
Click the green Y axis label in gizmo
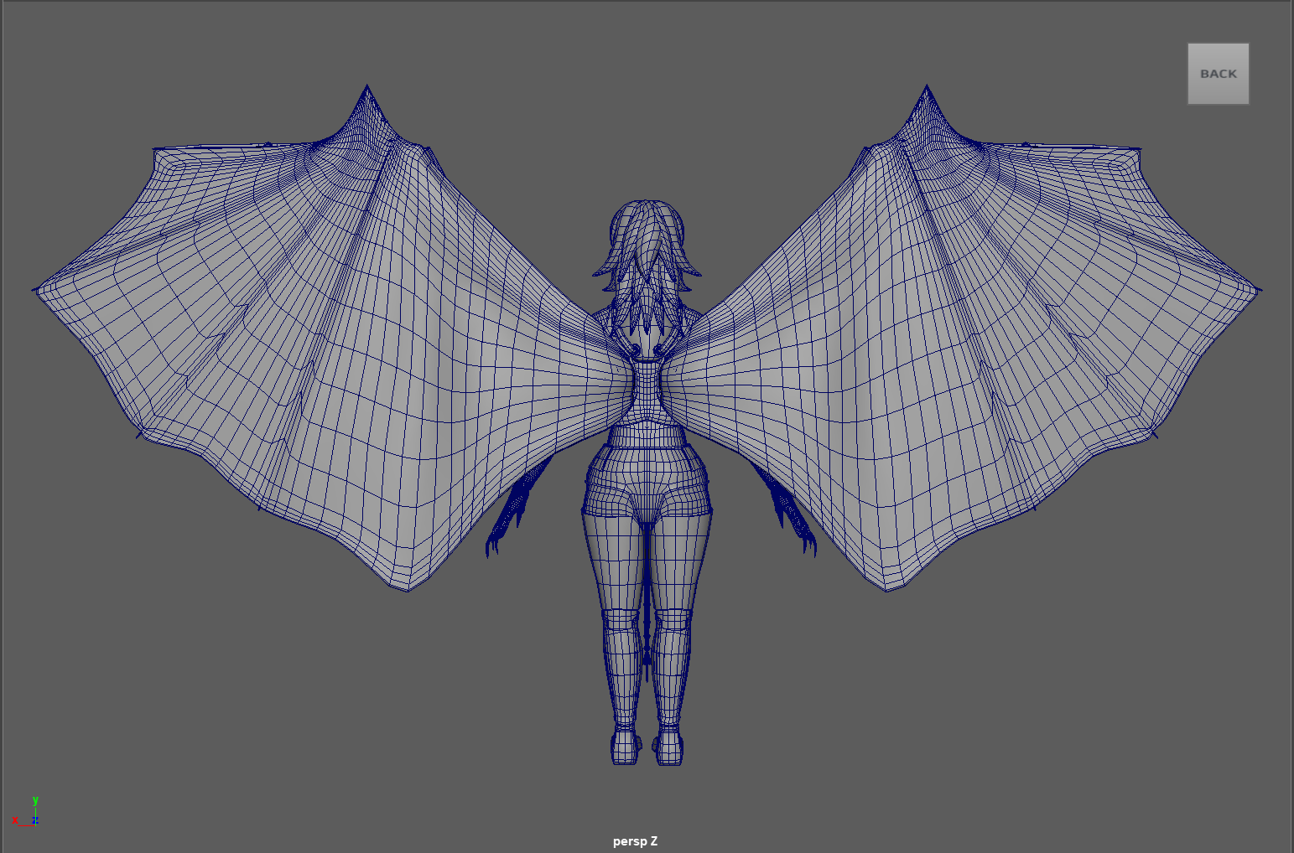click(35, 800)
